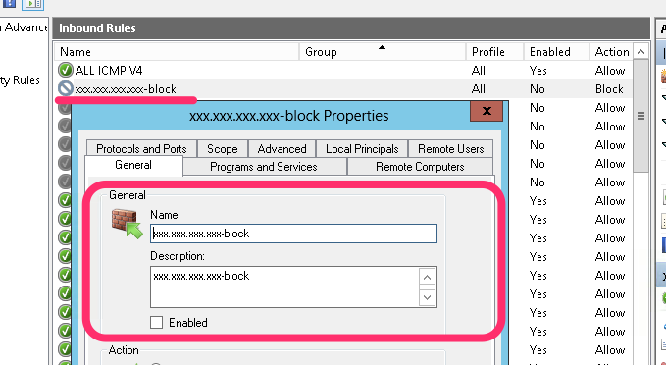Switch to the Scope tab
The image size is (666, 365).
[222, 149]
